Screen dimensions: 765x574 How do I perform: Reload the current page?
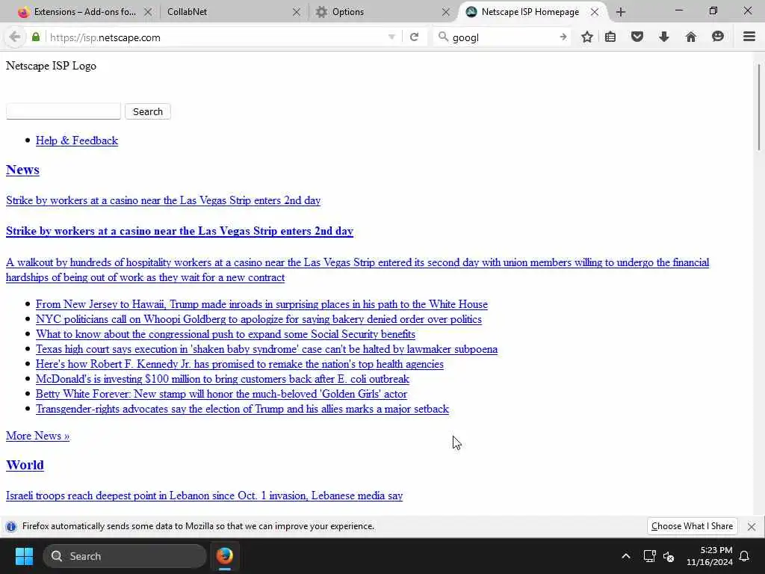(x=414, y=37)
